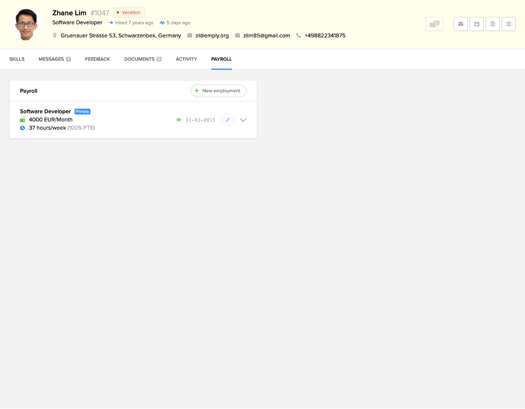Switch to the Skills tab
The image size is (525, 409).
(17, 59)
